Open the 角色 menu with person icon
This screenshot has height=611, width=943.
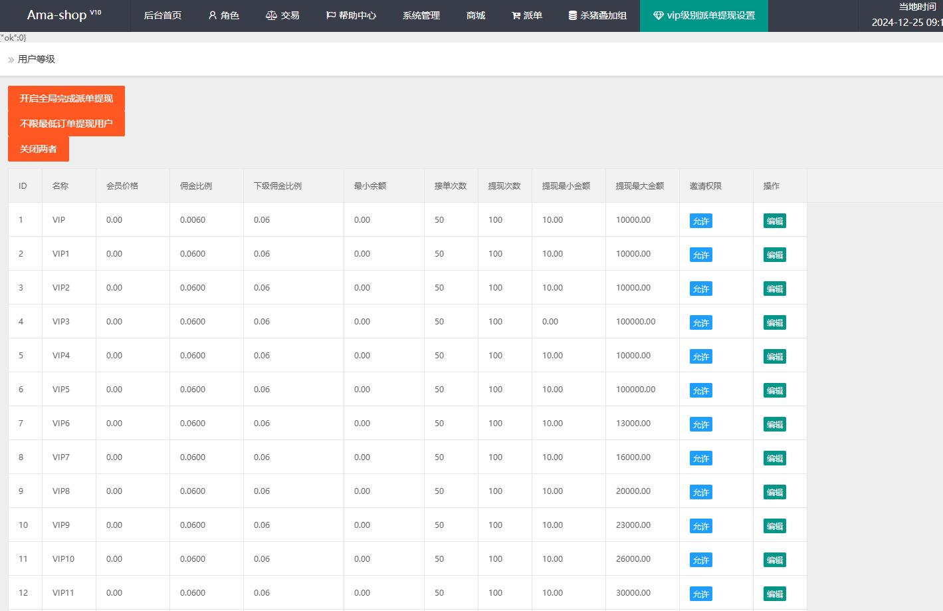pyautogui.click(x=223, y=15)
